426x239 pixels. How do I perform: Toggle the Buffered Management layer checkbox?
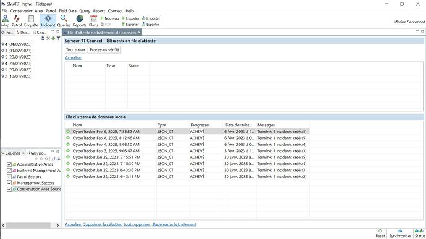[x=9, y=171]
